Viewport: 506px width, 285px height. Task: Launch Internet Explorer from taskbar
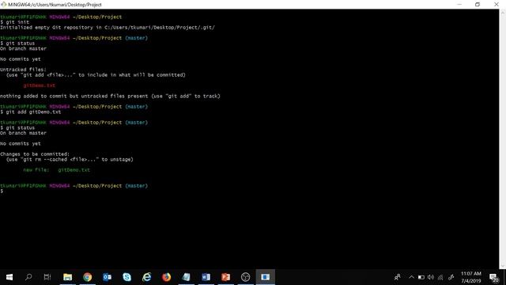[147, 277]
